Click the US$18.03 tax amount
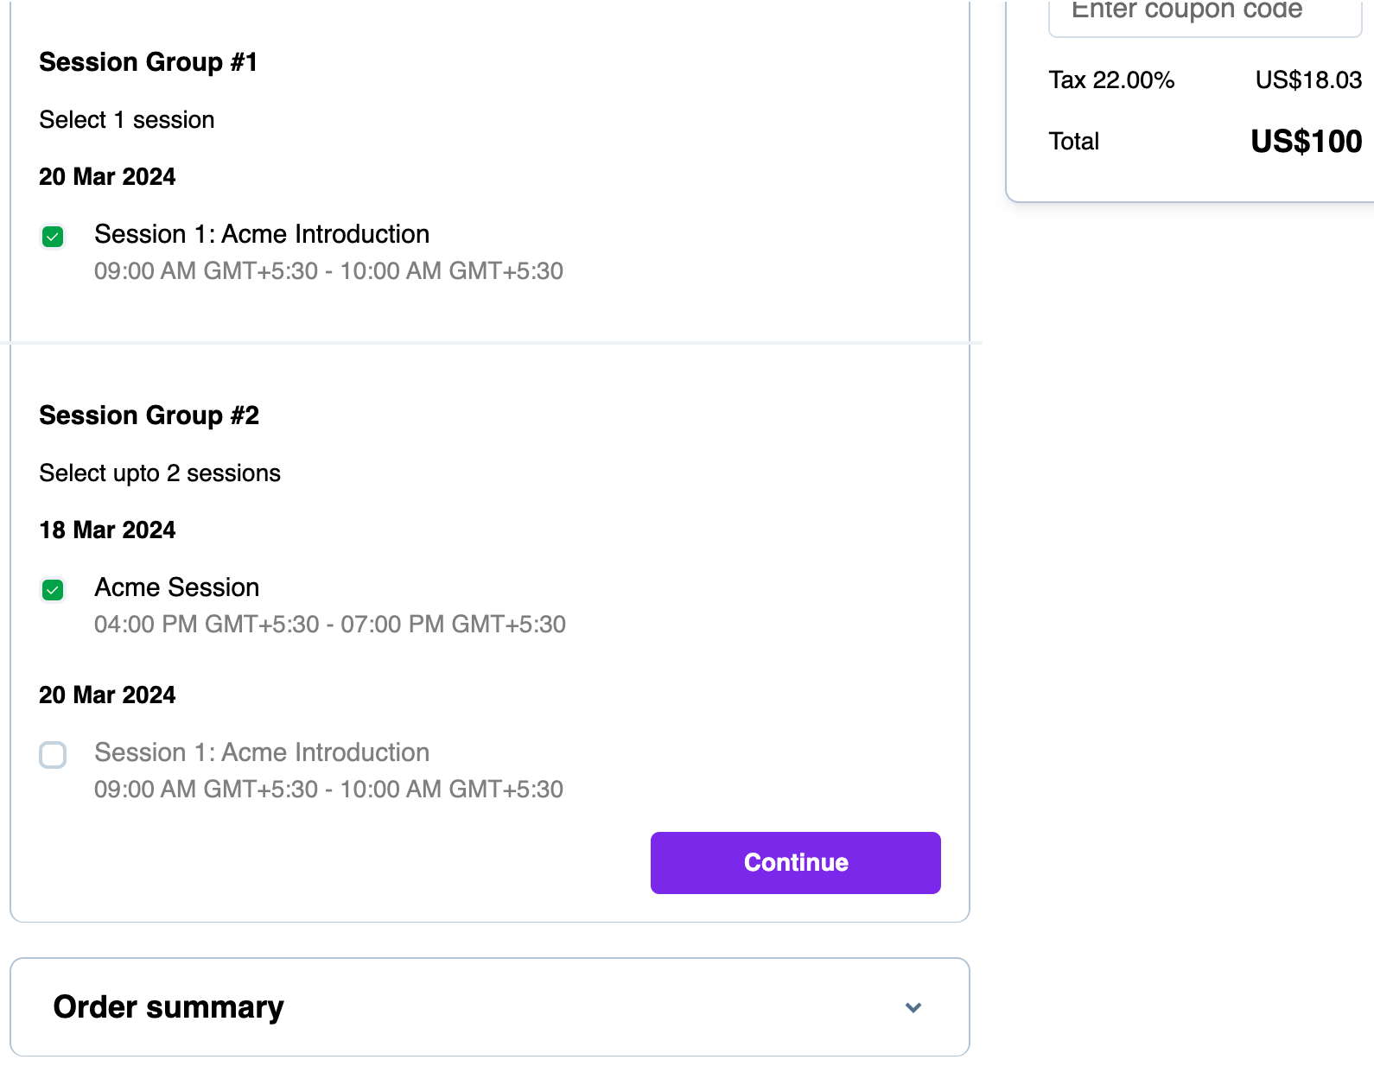The height and width of the screenshot is (1066, 1374). 1308,80
